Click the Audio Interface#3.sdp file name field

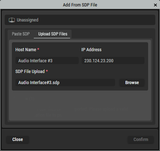coord(65,83)
